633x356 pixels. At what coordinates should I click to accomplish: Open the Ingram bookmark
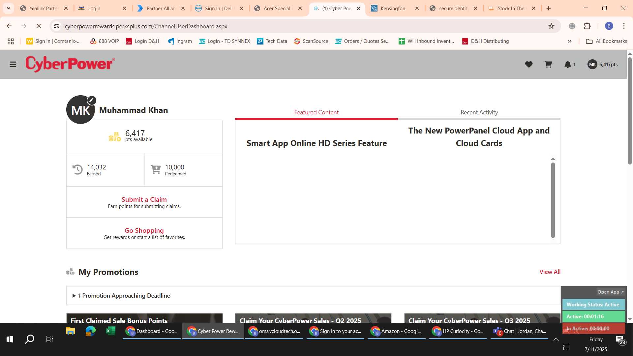(180, 41)
